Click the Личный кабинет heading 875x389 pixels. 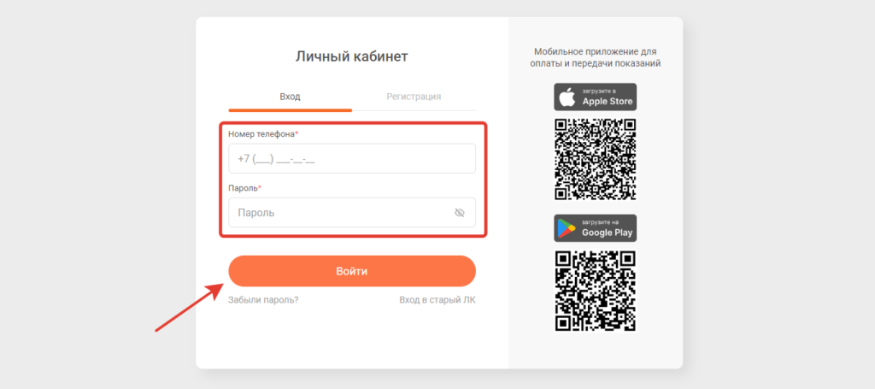352,56
